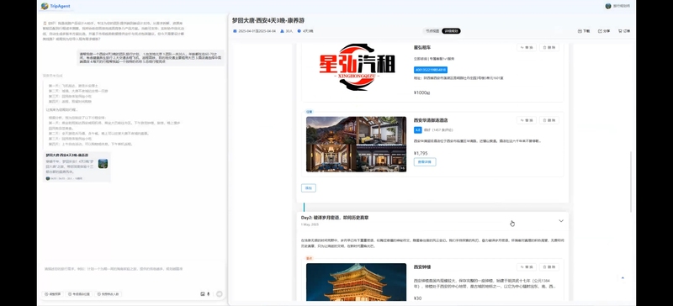Click the image upload icon in chat input
This screenshot has height=306, width=673.
click(x=202, y=294)
